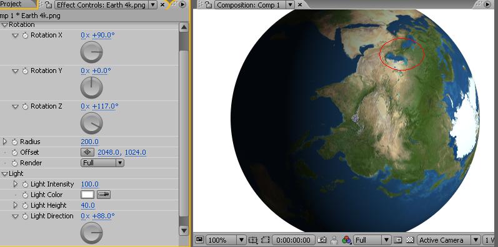
Task: Click the Always Preview This View icon
Action: click(x=199, y=240)
